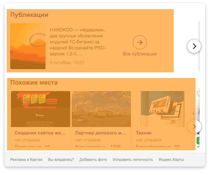This screenshot has height=175, width=210.
Task: Open the Партнер делового м… place title
Action: [x=101, y=133]
